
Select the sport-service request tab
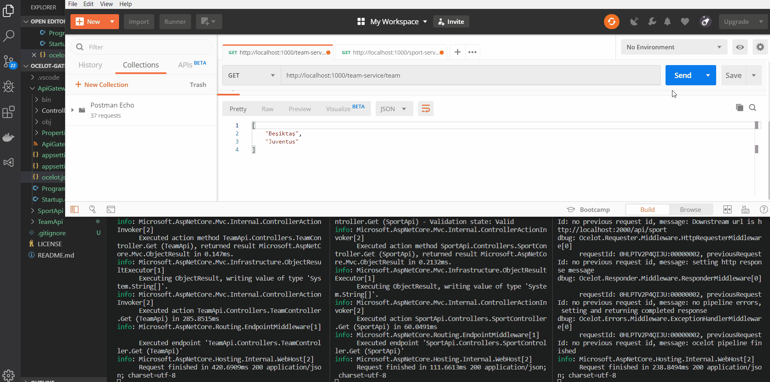click(x=392, y=52)
